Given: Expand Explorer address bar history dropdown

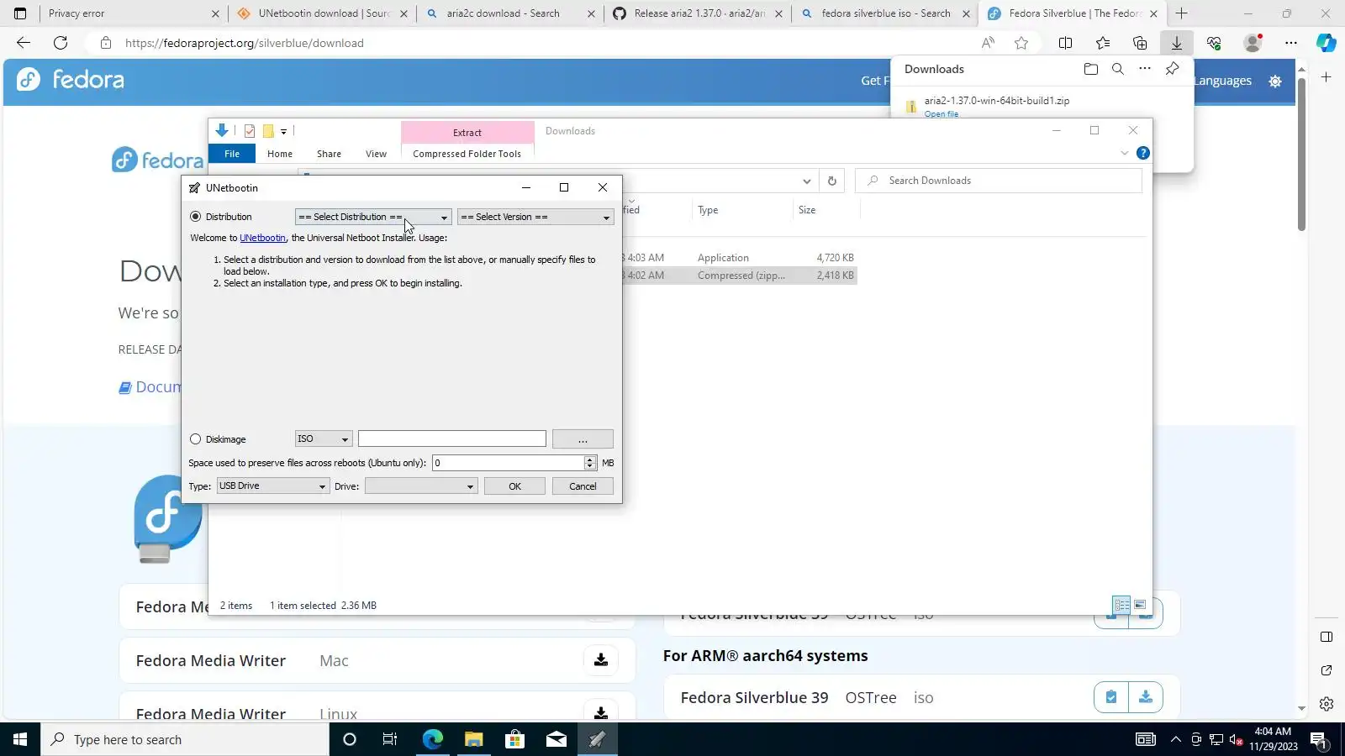Looking at the screenshot, I should [806, 181].
